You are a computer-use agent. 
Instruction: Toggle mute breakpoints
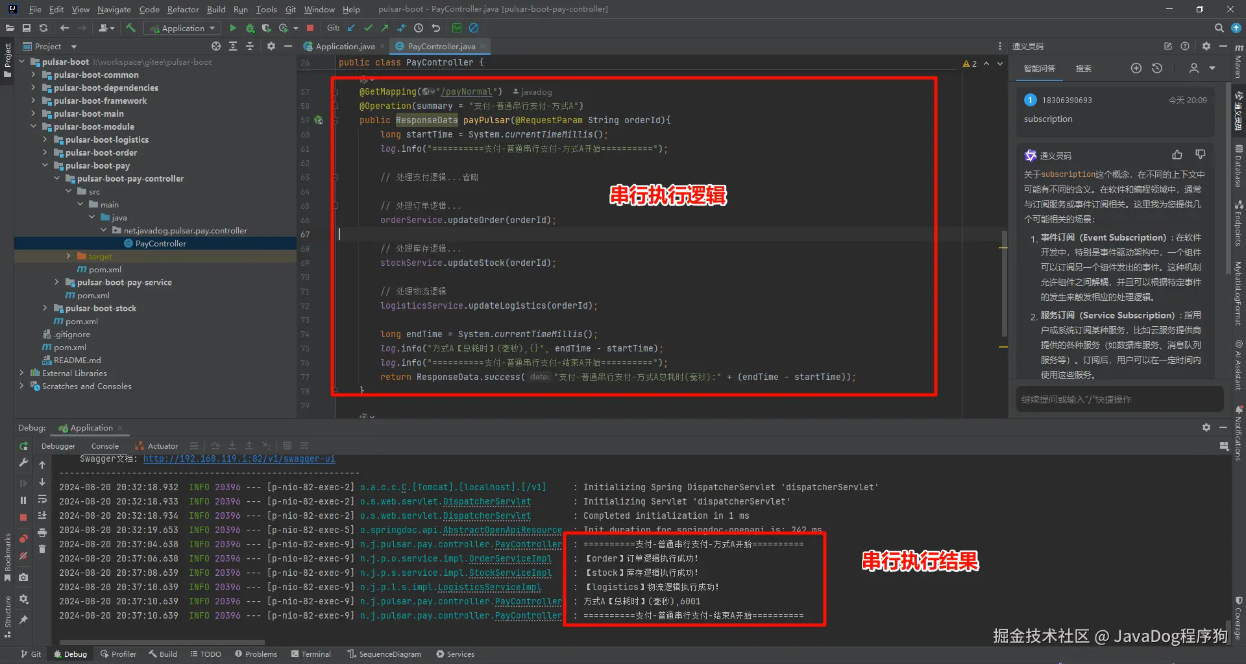[23, 556]
